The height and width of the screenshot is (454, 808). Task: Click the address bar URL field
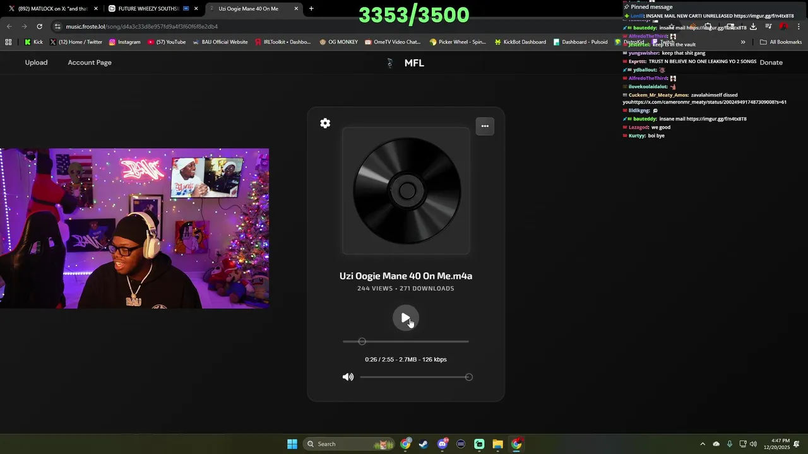click(353, 26)
